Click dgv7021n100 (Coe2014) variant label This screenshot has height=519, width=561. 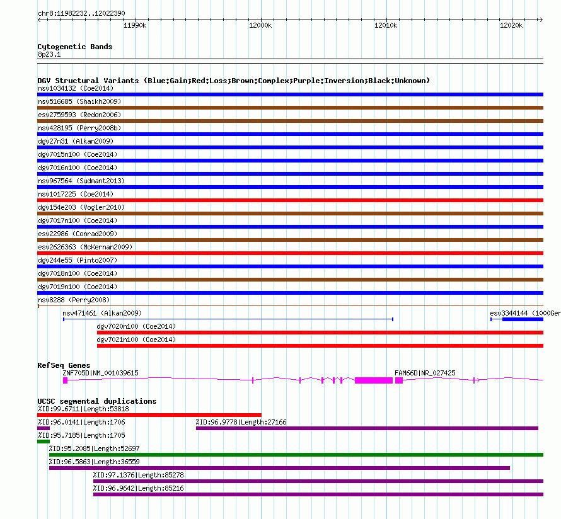click(136, 339)
